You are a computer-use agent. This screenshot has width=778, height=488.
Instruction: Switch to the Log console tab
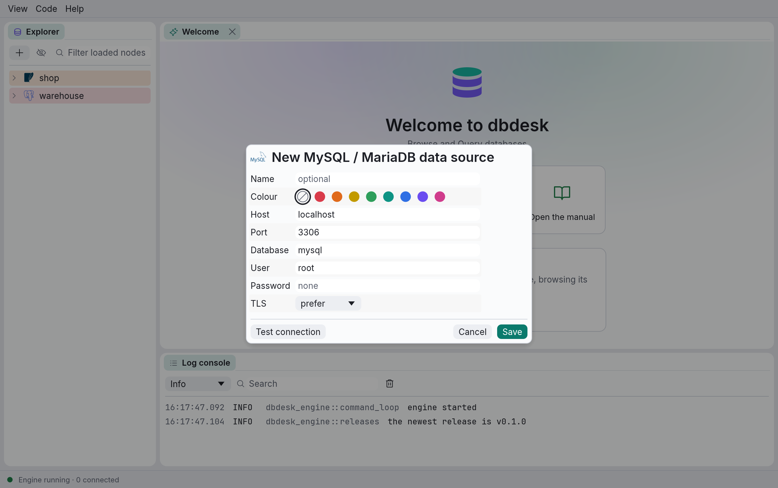click(x=200, y=363)
